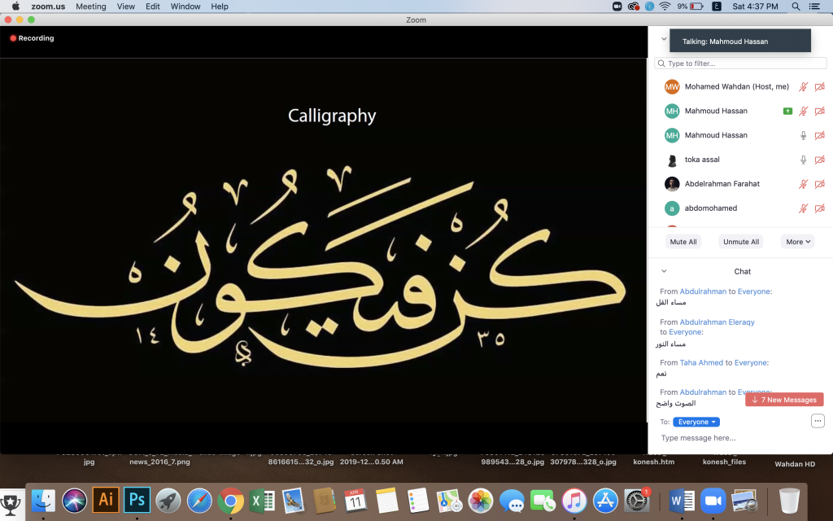Collapse the Chat panel chevron
Viewport: 833px width, 521px height.
click(x=664, y=271)
